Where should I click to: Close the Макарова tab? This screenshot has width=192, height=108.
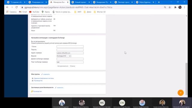click(x=68, y=2)
